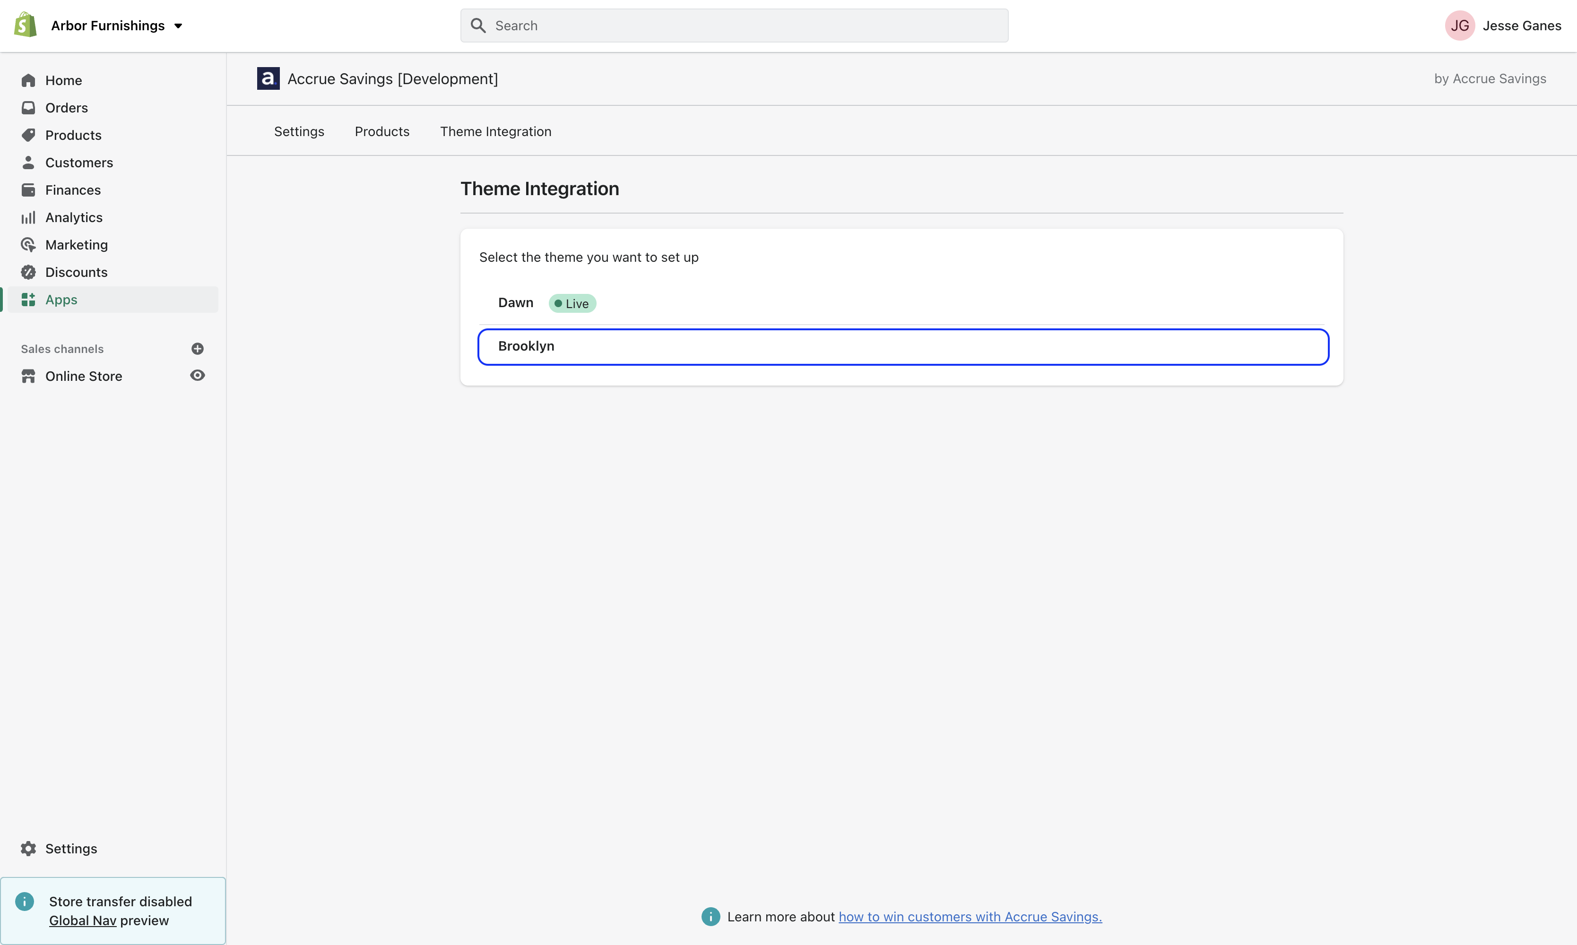This screenshot has height=945, width=1577.
Task: Click the Settings gear icon in sidebar
Action: pyautogui.click(x=28, y=848)
